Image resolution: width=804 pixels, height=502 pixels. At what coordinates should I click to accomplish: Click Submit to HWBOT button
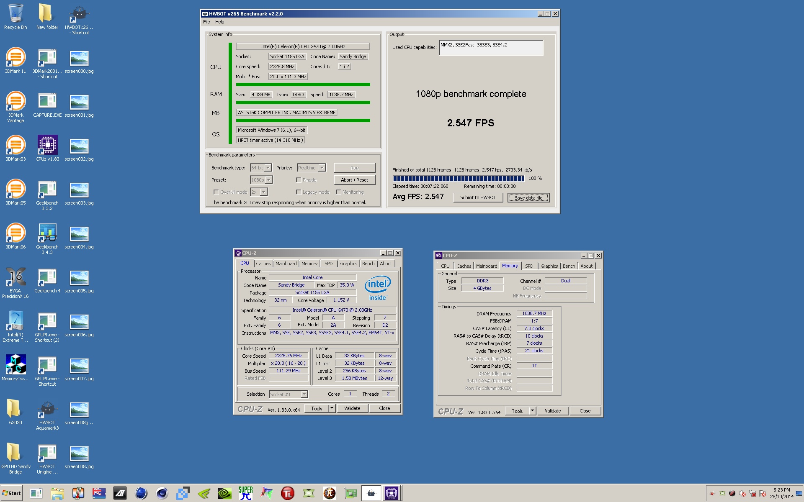478,197
